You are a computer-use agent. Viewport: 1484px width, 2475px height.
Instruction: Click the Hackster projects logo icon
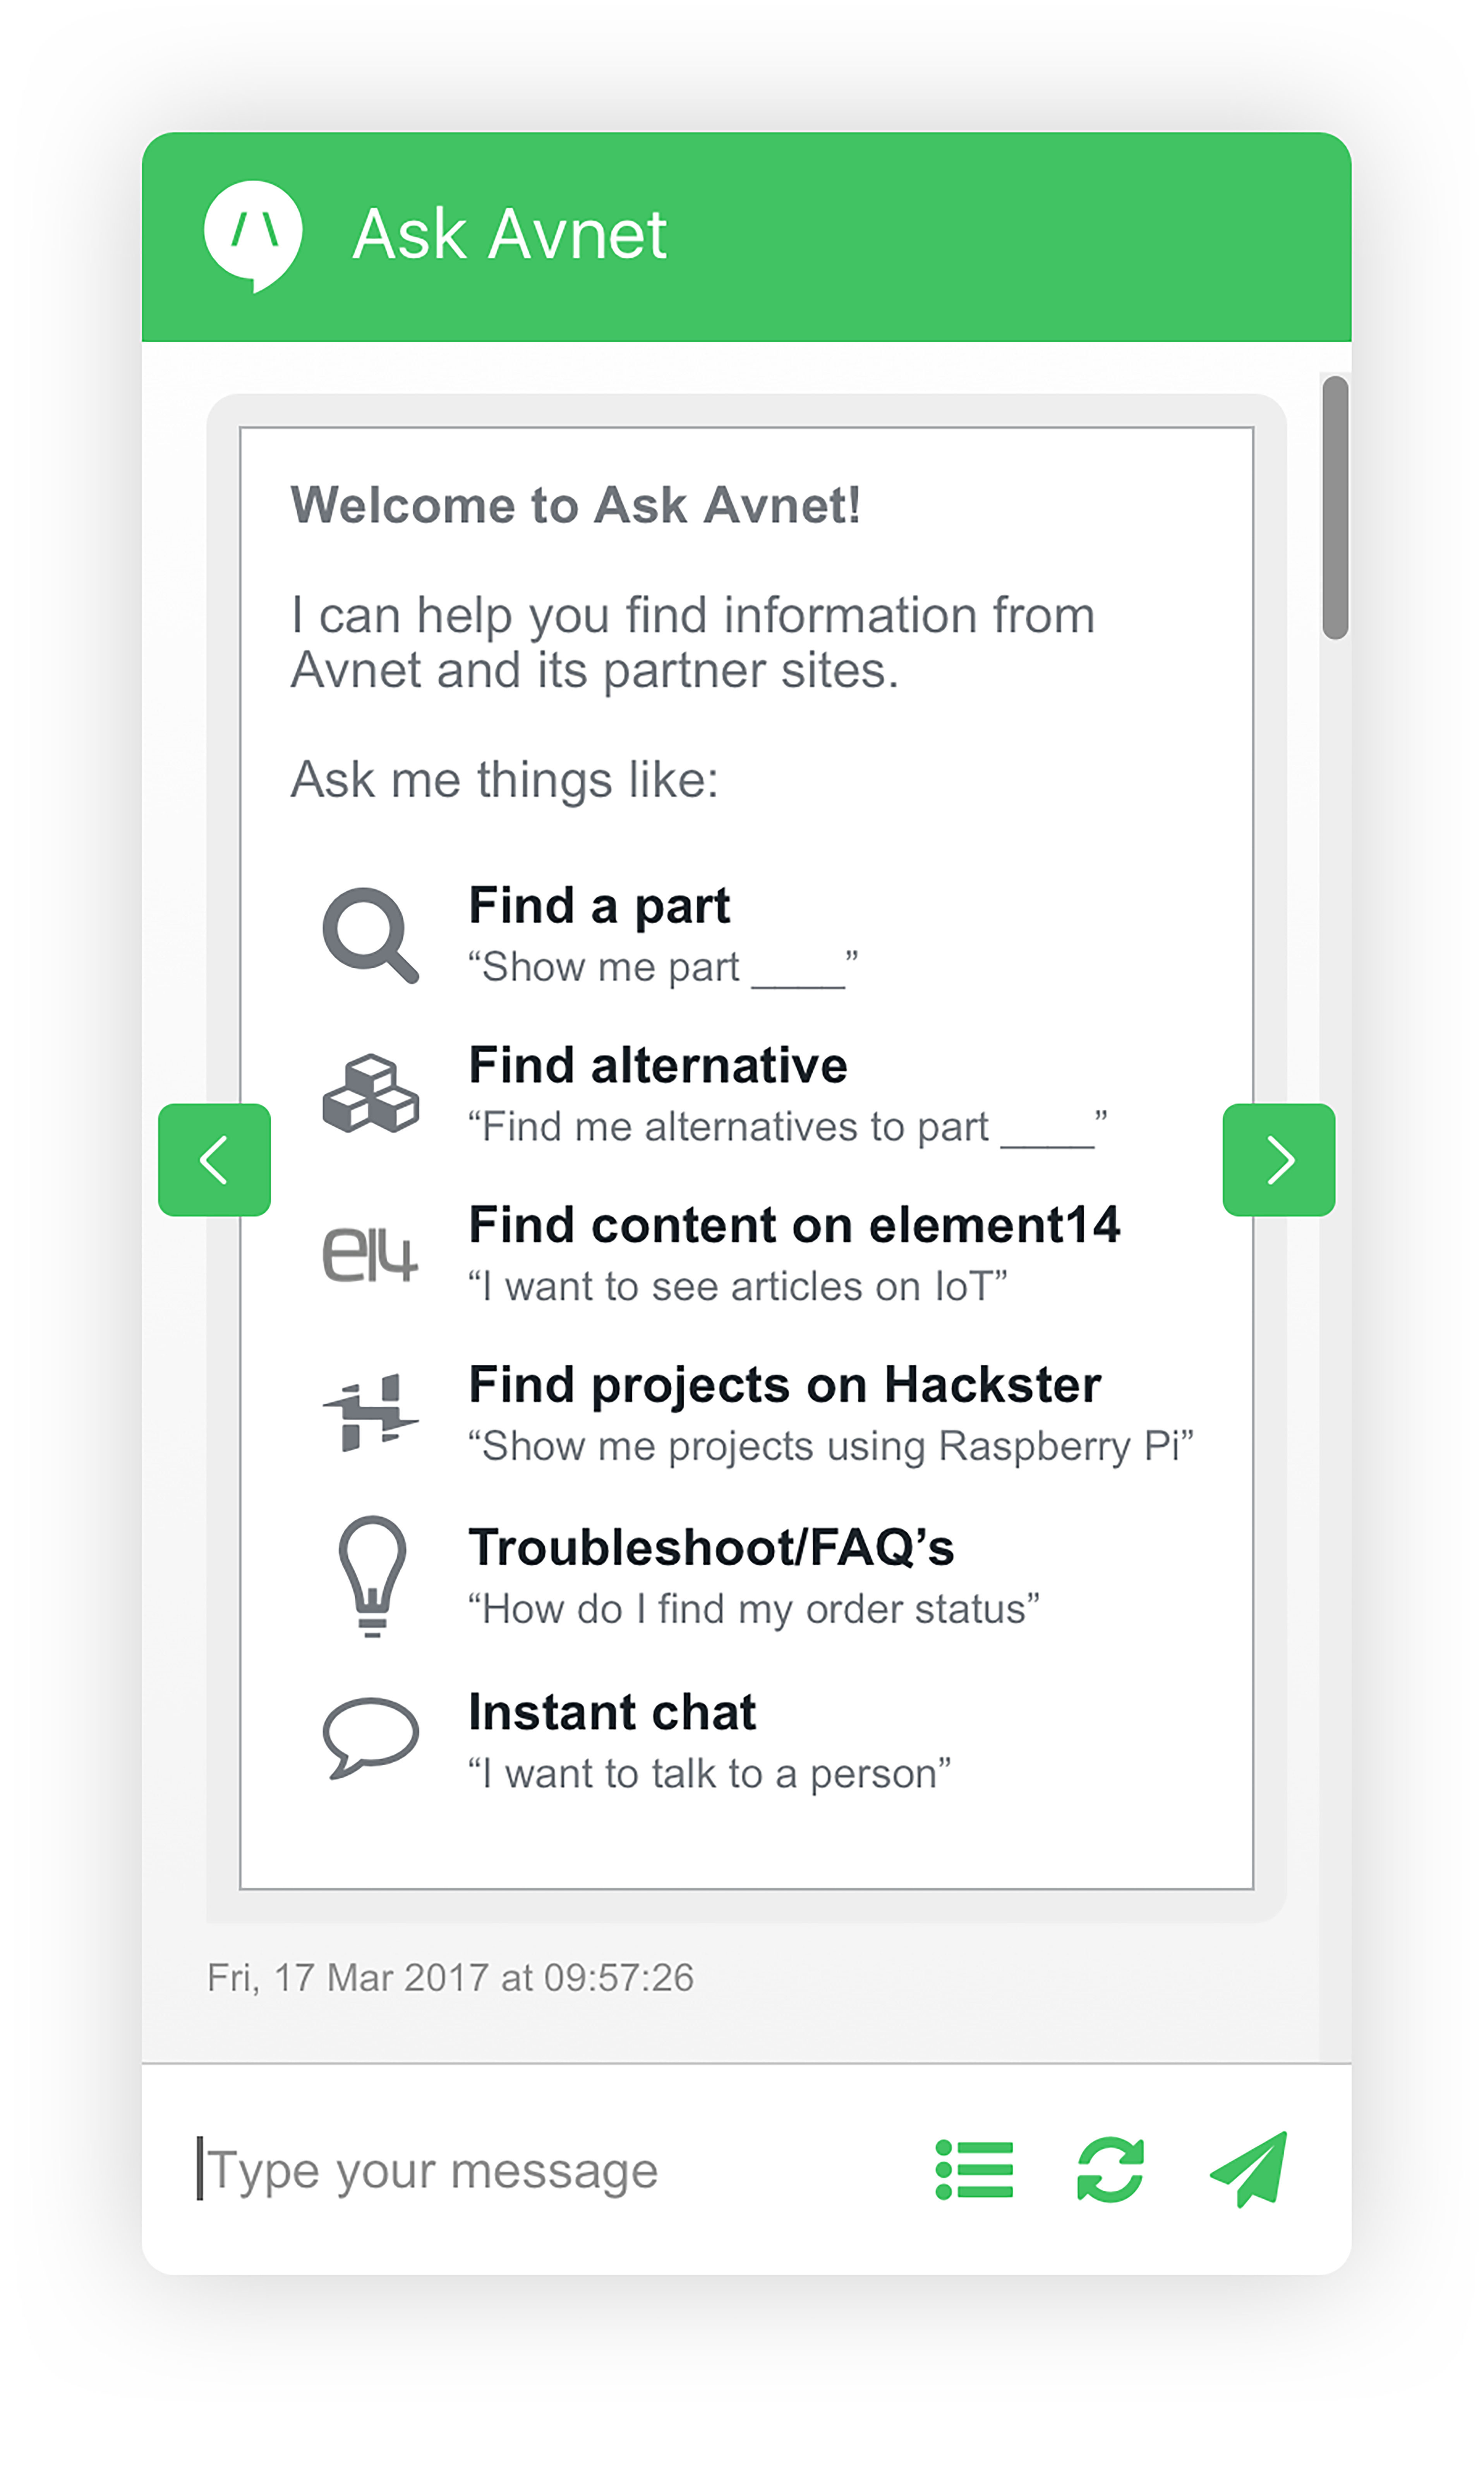[x=369, y=1412]
